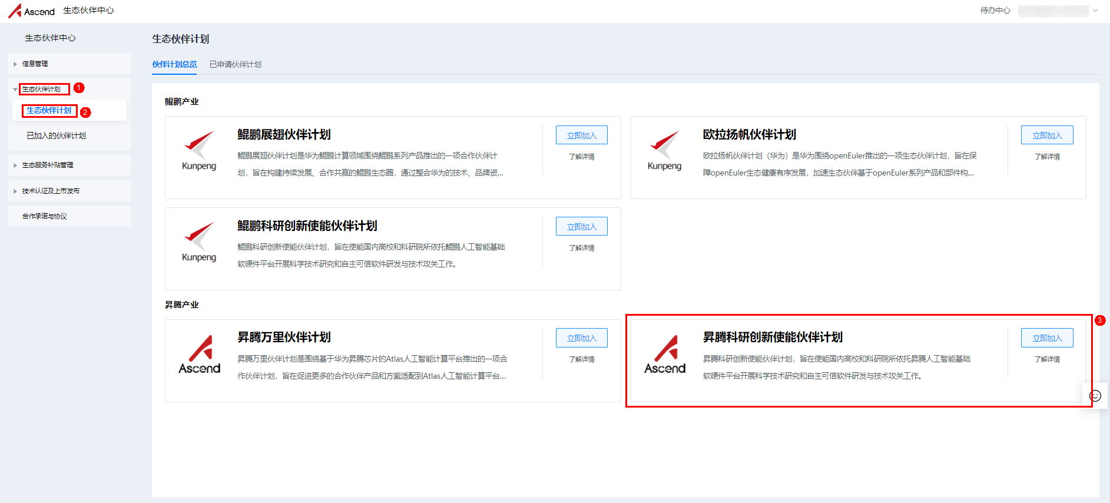Select the 生态伙伴计划 submenu item
Image resolution: width=1110 pixels, height=503 pixels.
69,110
